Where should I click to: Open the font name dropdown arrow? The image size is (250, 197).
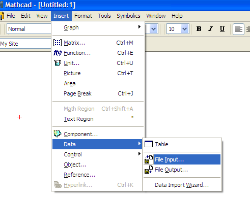153,29
